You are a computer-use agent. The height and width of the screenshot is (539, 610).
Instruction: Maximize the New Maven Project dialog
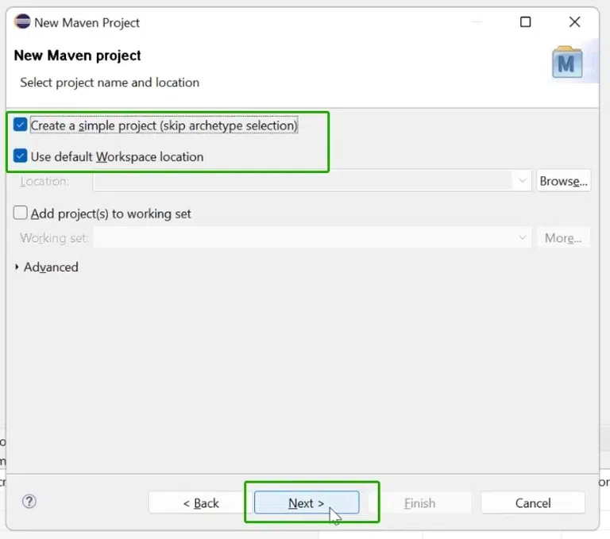pos(525,22)
